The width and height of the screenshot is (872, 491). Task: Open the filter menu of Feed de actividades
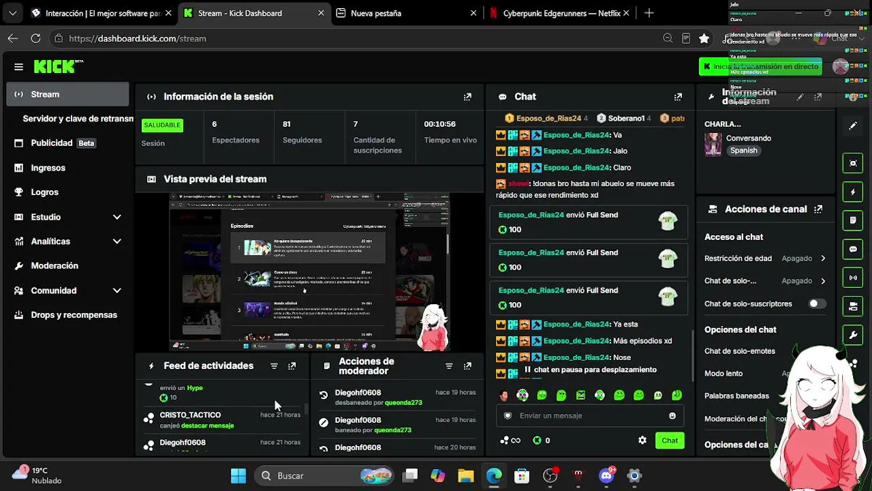[x=274, y=366]
